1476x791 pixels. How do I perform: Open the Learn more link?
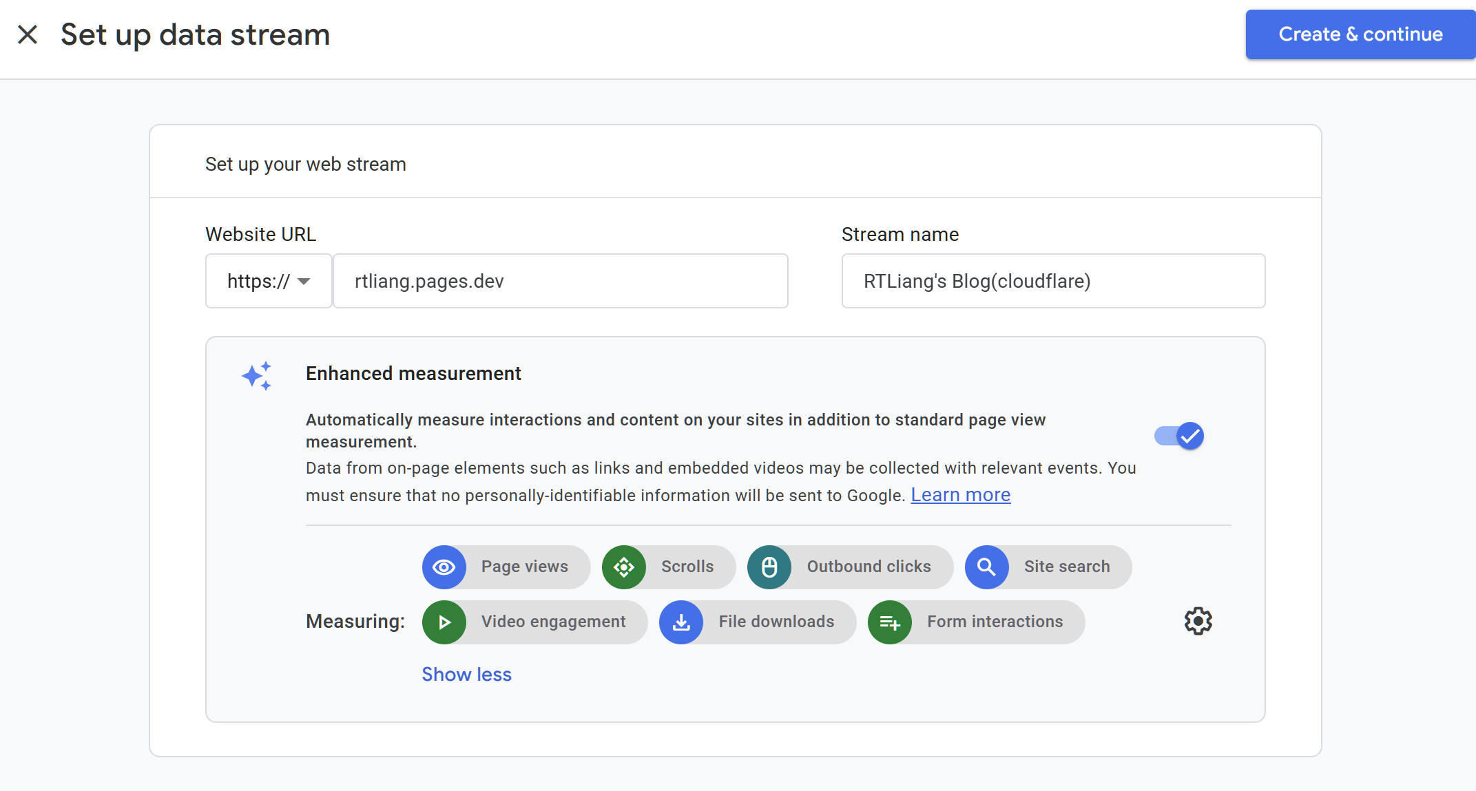960,495
